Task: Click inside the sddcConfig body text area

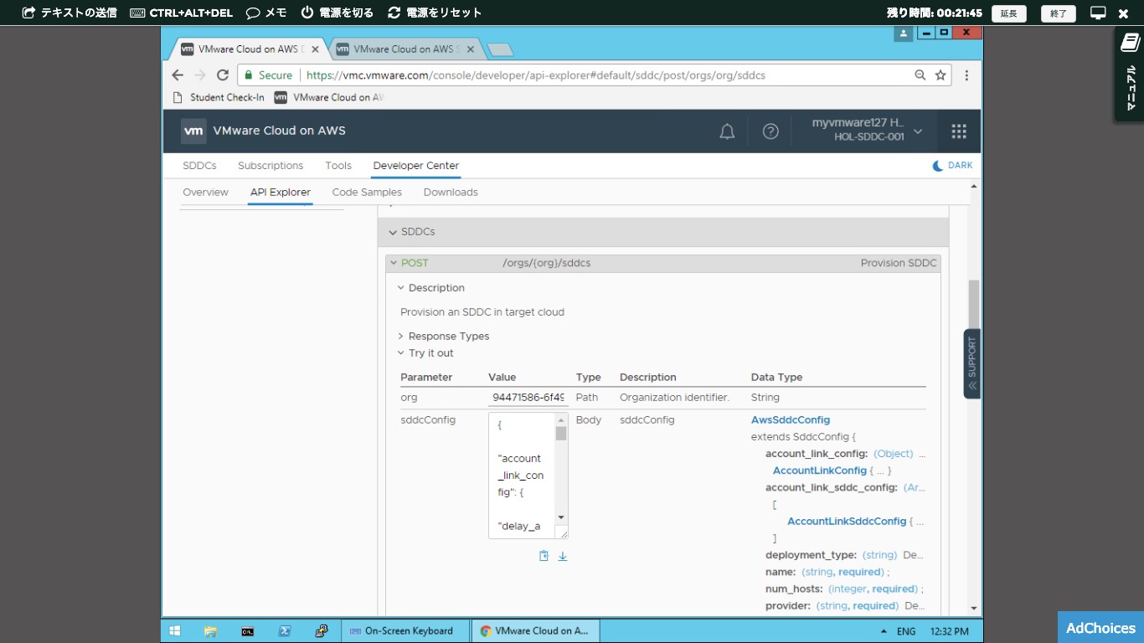Action: [x=522, y=475]
